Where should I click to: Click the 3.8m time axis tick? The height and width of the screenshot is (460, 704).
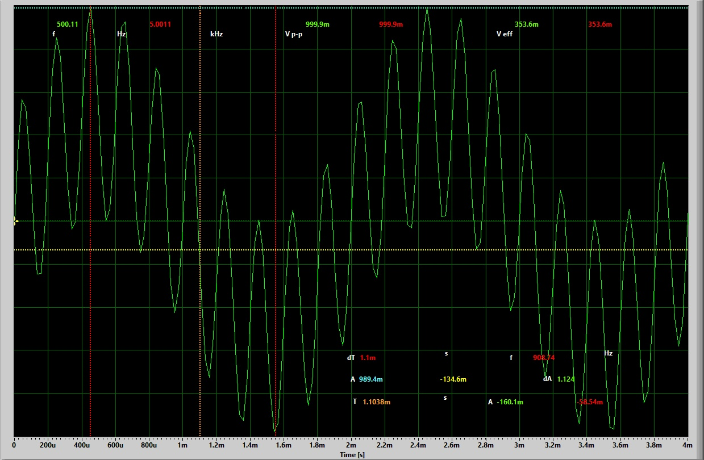point(654,446)
